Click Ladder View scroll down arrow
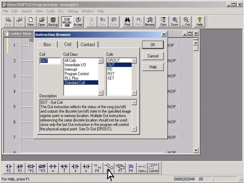Screen dimensions: 244x183 (196, 150)
